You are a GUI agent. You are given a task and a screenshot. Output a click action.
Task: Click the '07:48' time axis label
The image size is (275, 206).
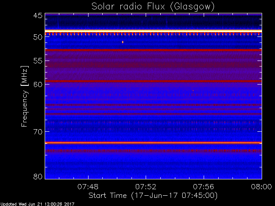[88, 187]
